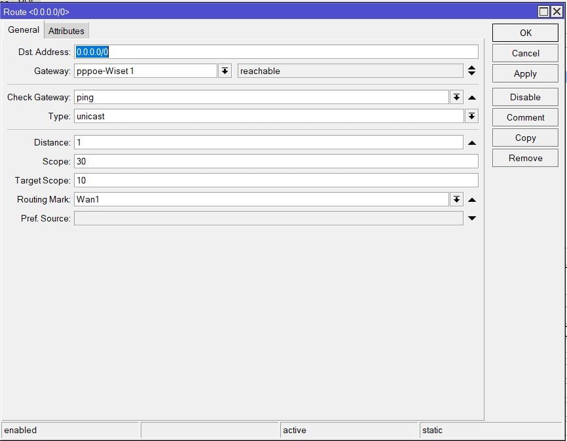Disable this route

pyautogui.click(x=525, y=97)
